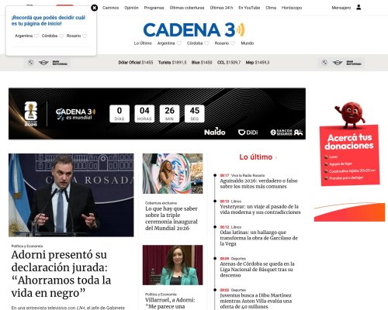
Task: Click the countdown Horas box
Action: pyautogui.click(x=144, y=114)
